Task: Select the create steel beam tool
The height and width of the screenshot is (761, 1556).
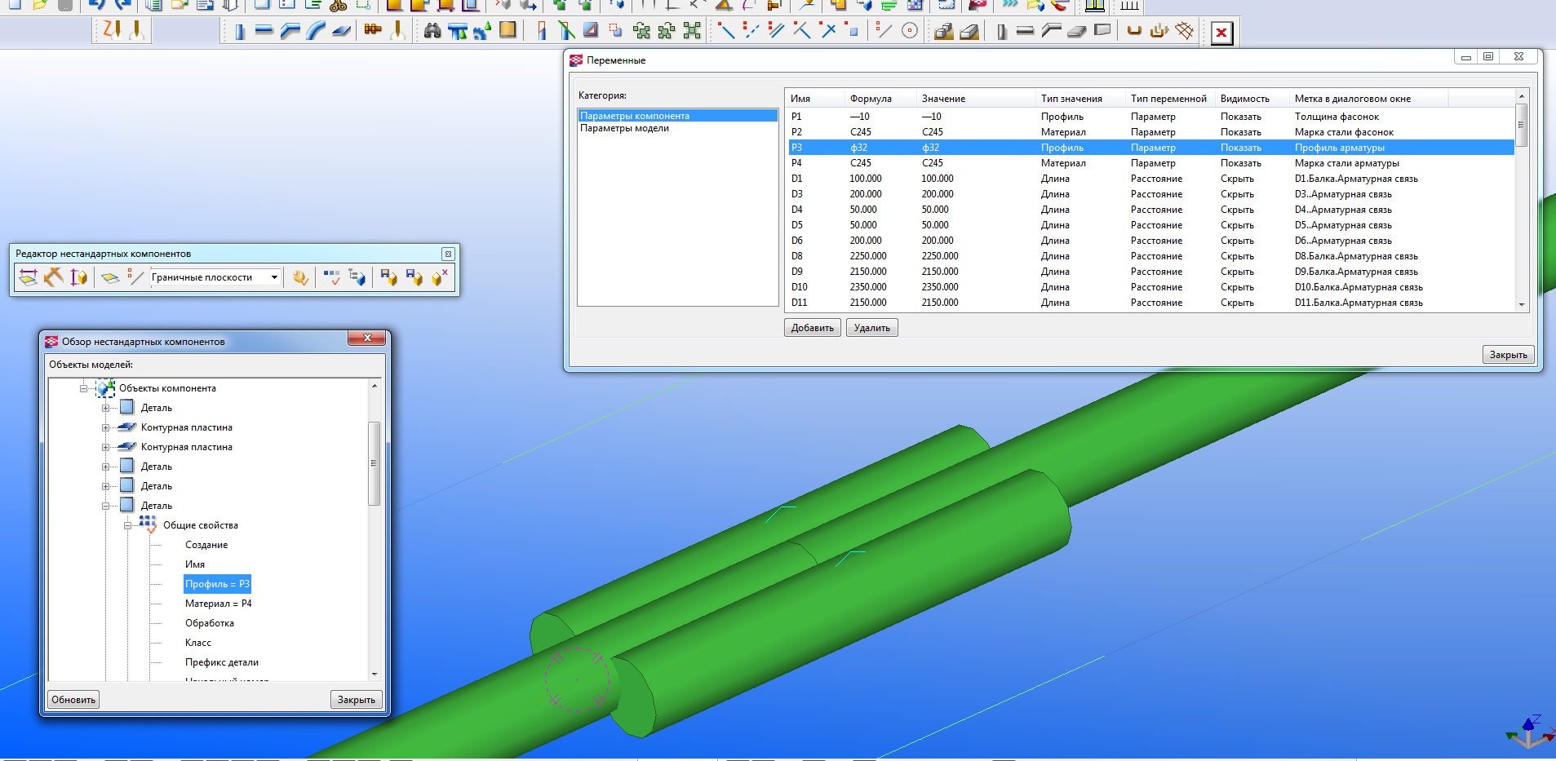Action: pos(264,31)
